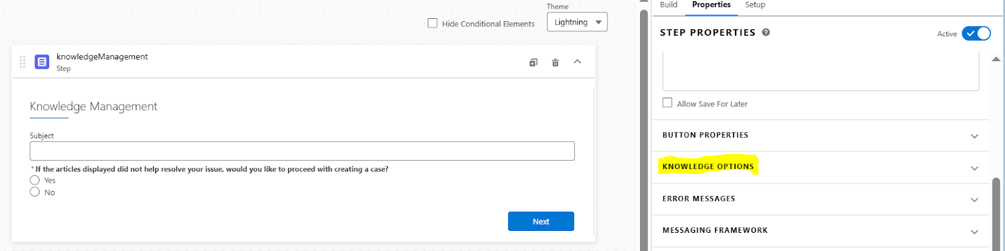
Task: Enable Allow Save For Later checkbox
Action: tap(668, 103)
